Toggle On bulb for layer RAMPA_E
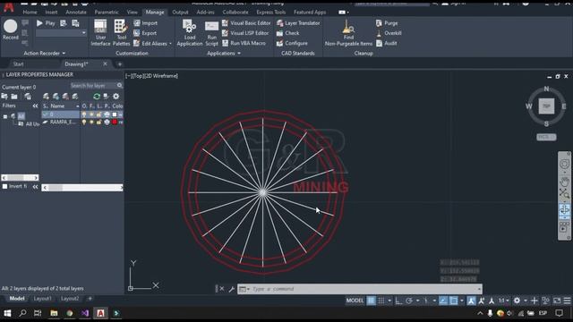The height and width of the screenshot is (322, 573). pyautogui.click(x=84, y=123)
